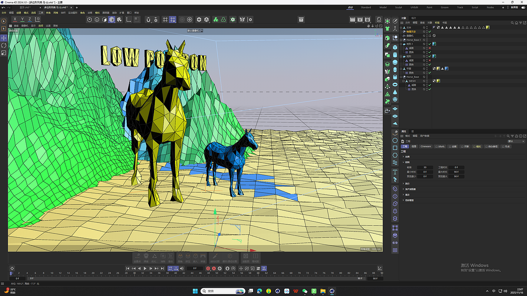The height and width of the screenshot is (296, 527).
Task: Toggle the Z axis lock
Action: [30, 19]
